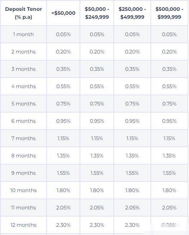The width and height of the screenshot is (189, 235).
Task: Select 2.30% rate in $50,000 - $249,999 column
Action: (97, 225)
